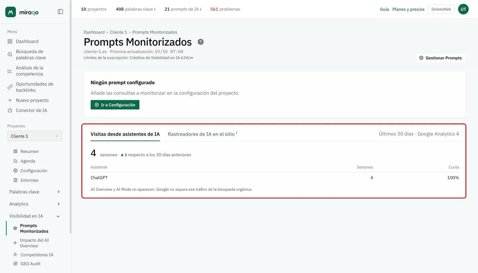Open Dashboard from the sidebar menu

pos(27,41)
